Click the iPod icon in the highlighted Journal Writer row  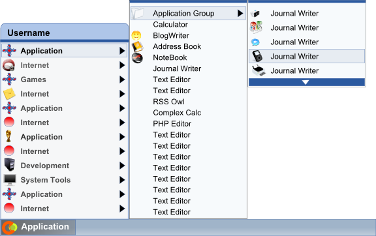click(x=257, y=56)
